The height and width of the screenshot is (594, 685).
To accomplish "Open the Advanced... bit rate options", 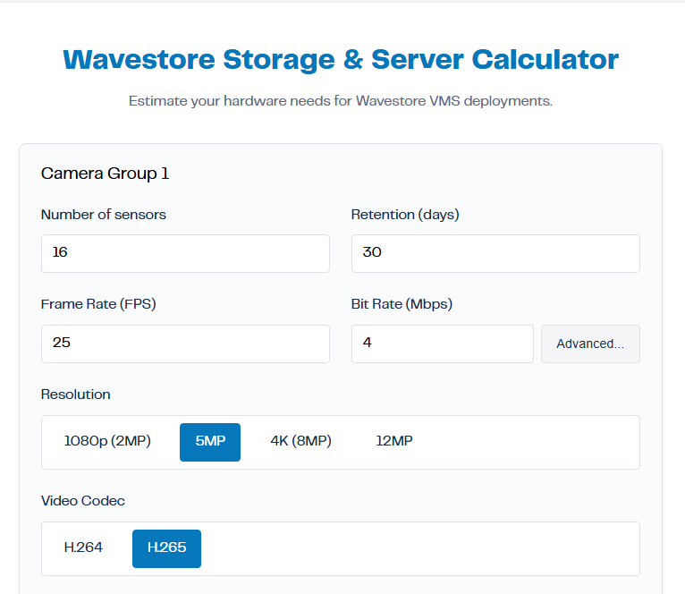I will [590, 344].
